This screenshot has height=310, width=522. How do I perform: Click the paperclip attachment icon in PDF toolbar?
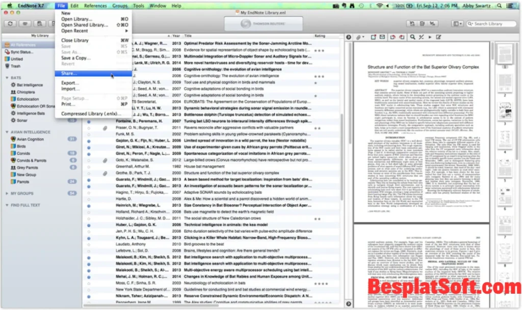(358, 36)
